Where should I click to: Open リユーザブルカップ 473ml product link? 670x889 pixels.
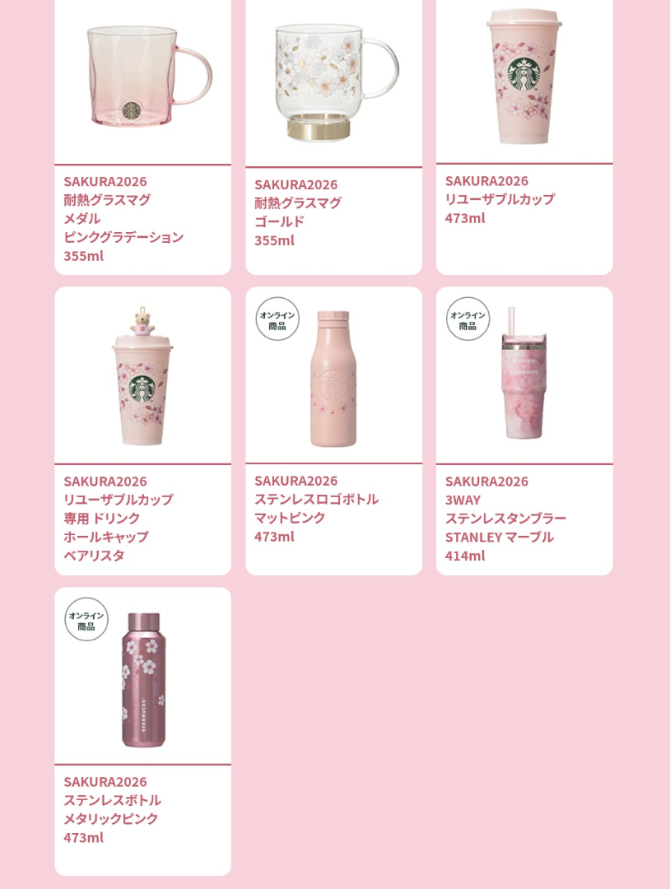pyautogui.click(x=500, y=199)
